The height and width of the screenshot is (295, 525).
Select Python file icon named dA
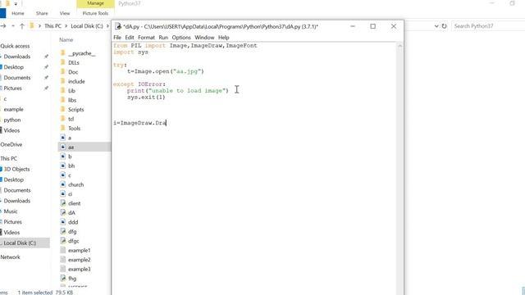point(62,212)
